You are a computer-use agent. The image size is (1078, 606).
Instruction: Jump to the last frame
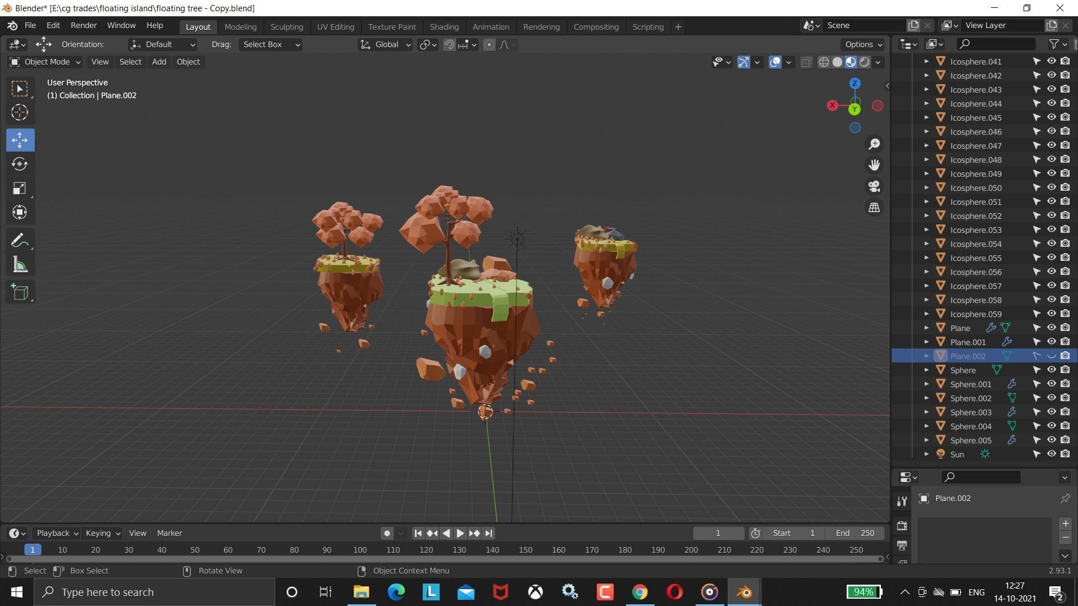click(488, 533)
